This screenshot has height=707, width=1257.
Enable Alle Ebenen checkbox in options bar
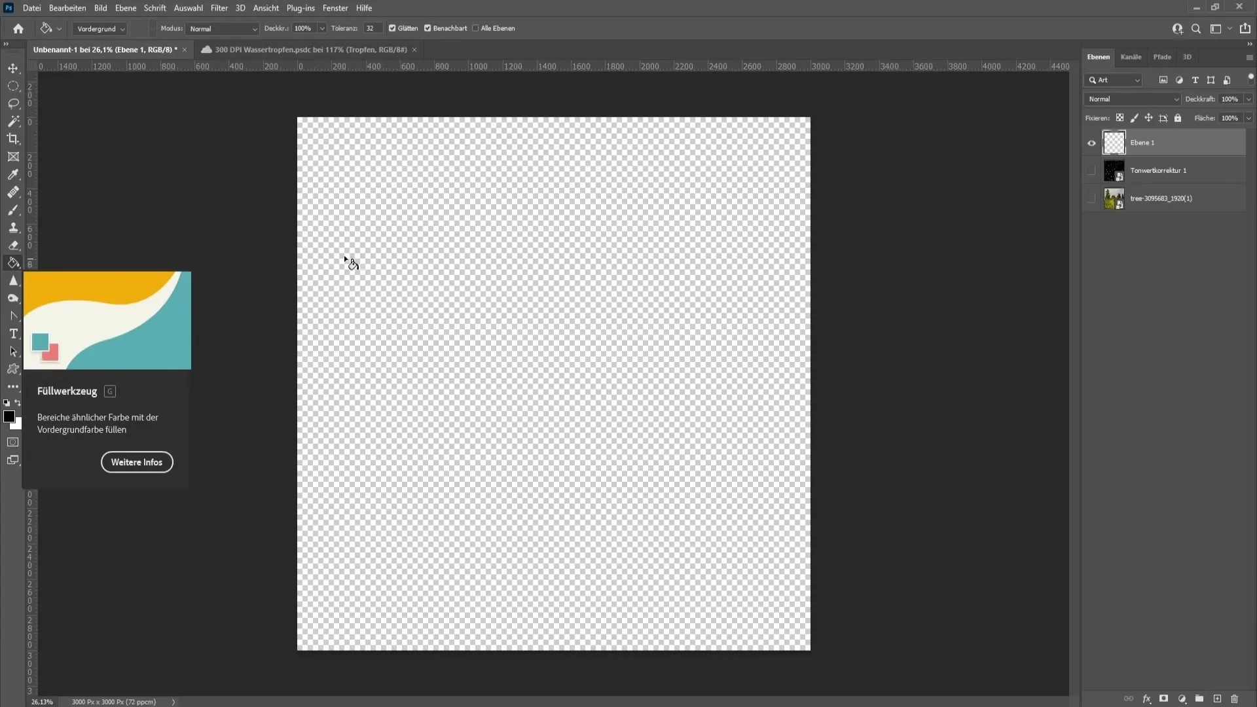coord(477,29)
